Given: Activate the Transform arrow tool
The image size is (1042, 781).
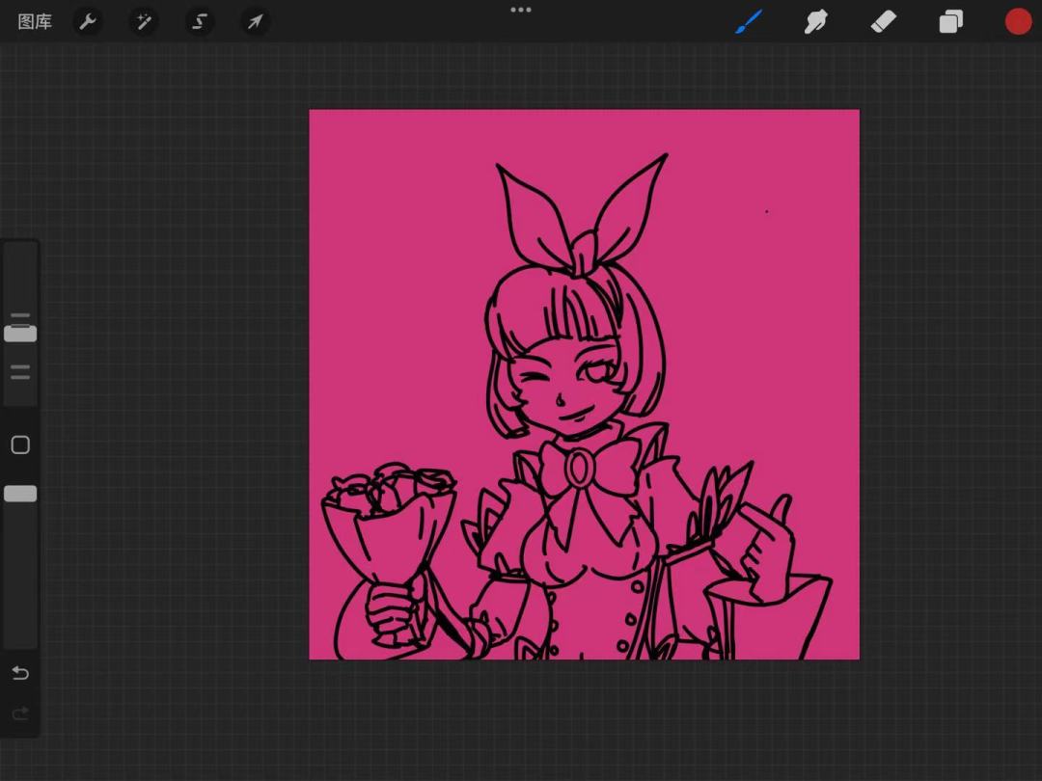Looking at the screenshot, I should tap(255, 22).
